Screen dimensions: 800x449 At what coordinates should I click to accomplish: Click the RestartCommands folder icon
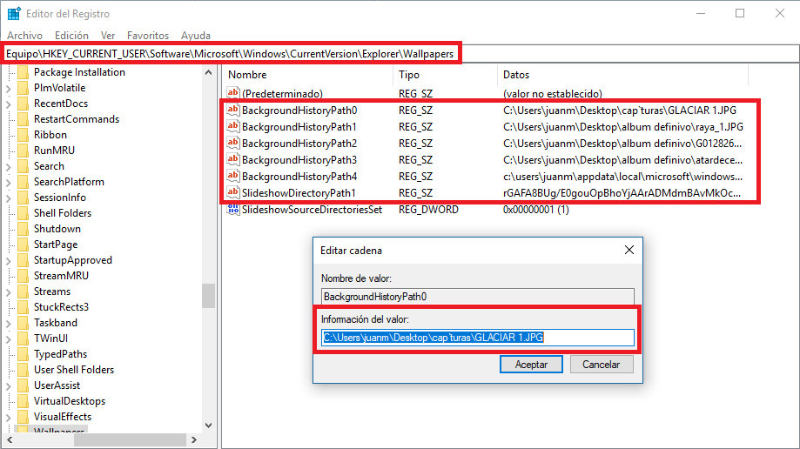23,119
